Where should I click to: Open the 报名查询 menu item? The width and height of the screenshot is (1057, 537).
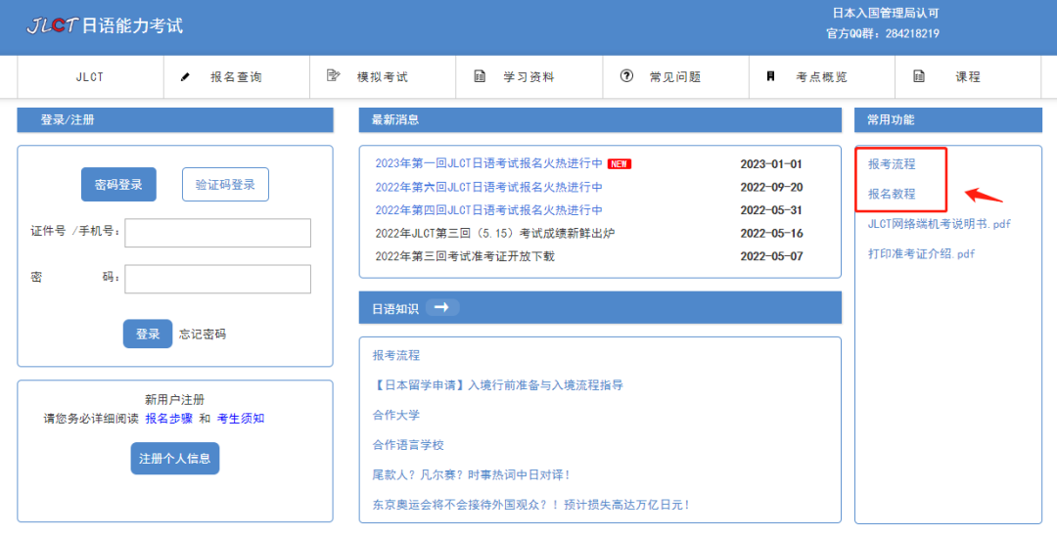(x=237, y=77)
